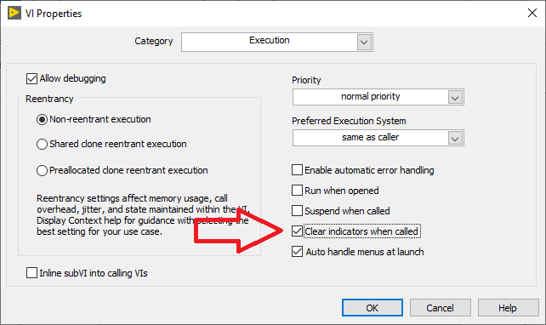Image resolution: width=546 pixels, height=325 pixels.
Task: Uncheck Allow debugging
Action: 31,79
